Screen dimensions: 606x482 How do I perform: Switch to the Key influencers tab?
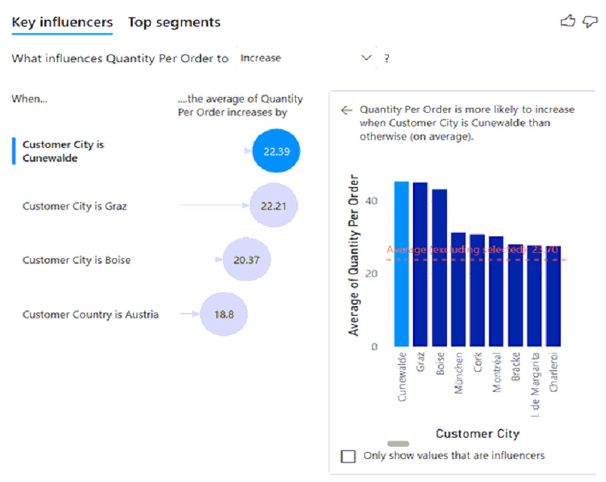(62, 22)
